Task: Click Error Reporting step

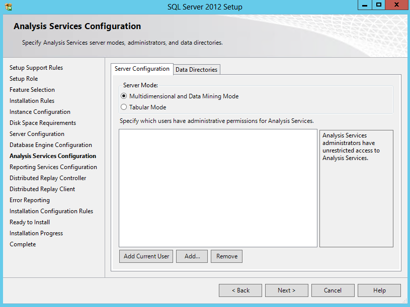Action: 30,200
